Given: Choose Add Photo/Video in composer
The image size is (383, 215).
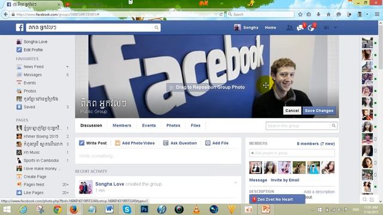Looking at the screenshot, I should point(135,143).
